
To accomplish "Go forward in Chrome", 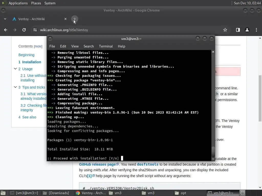I will click(x=15, y=30).
